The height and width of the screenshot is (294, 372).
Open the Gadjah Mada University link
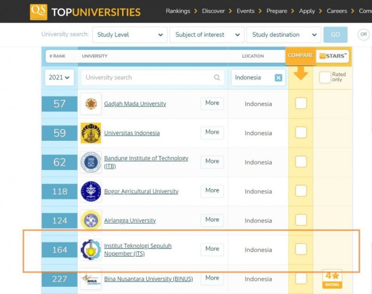tap(135, 104)
